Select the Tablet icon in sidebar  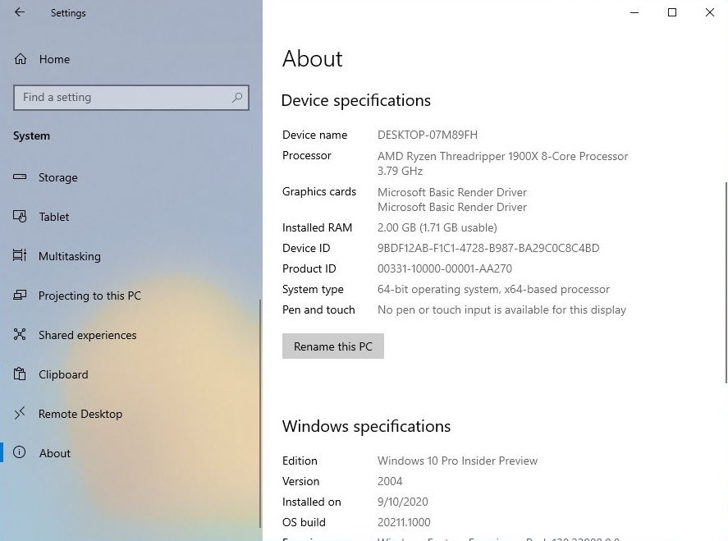click(x=20, y=217)
